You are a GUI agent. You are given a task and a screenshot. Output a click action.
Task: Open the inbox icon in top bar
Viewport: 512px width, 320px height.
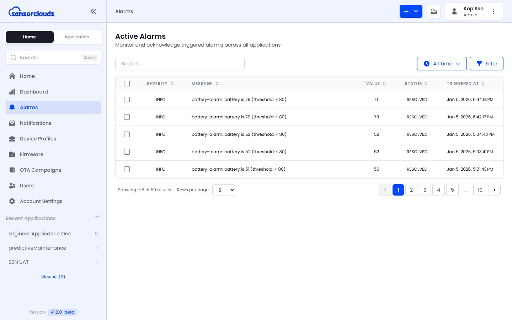pos(434,11)
